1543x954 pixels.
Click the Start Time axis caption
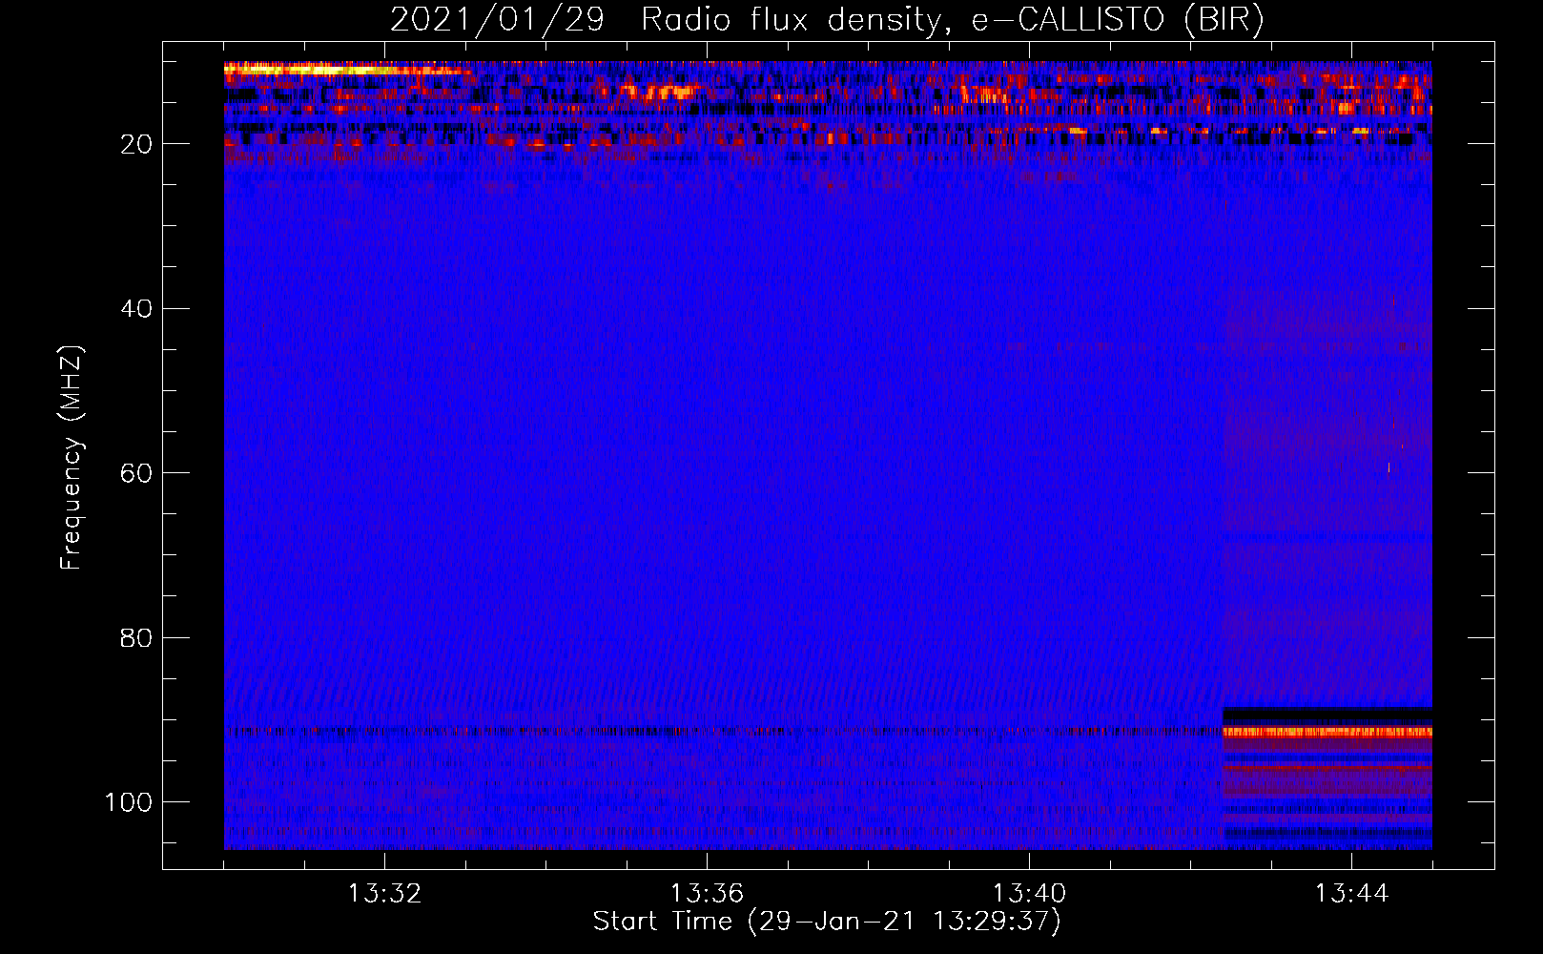(827, 922)
